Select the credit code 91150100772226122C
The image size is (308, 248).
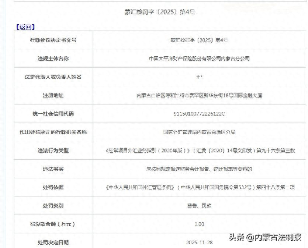pos(199,114)
